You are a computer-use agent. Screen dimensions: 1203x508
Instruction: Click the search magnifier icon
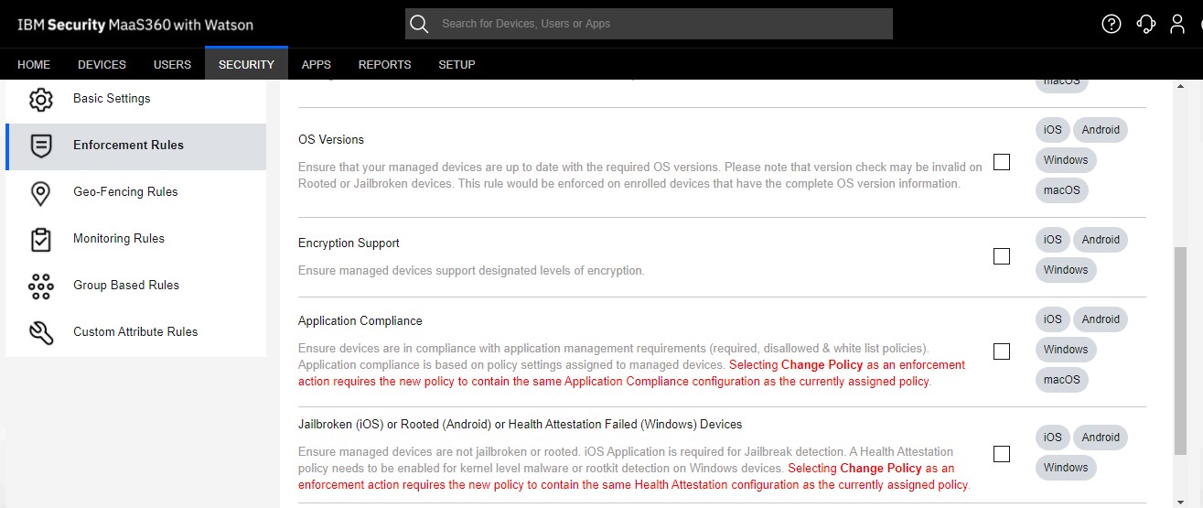click(x=419, y=24)
